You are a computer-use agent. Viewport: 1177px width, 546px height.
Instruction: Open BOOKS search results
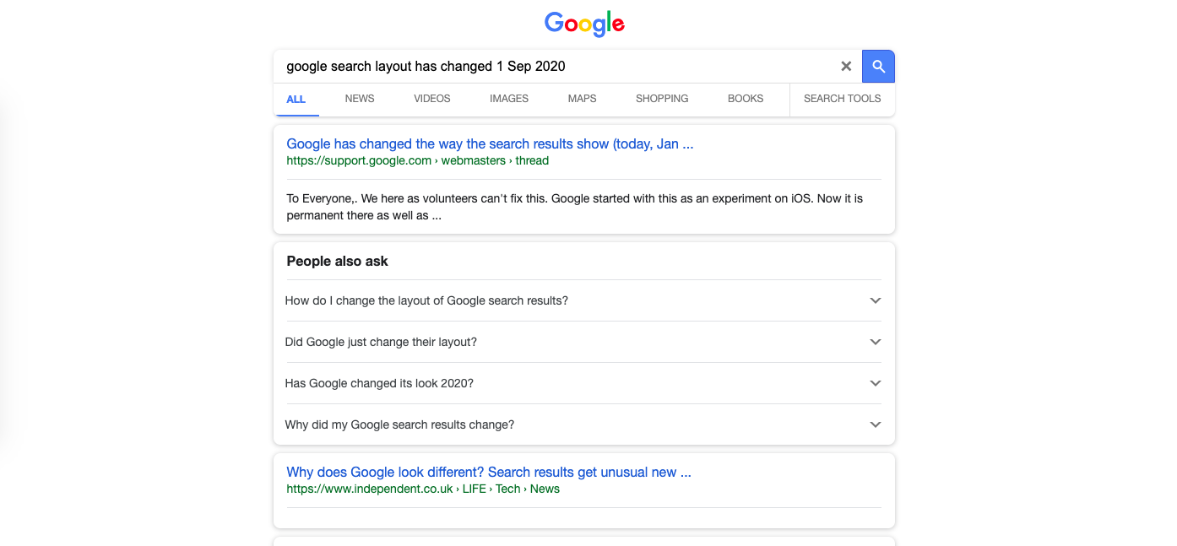(x=746, y=99)
